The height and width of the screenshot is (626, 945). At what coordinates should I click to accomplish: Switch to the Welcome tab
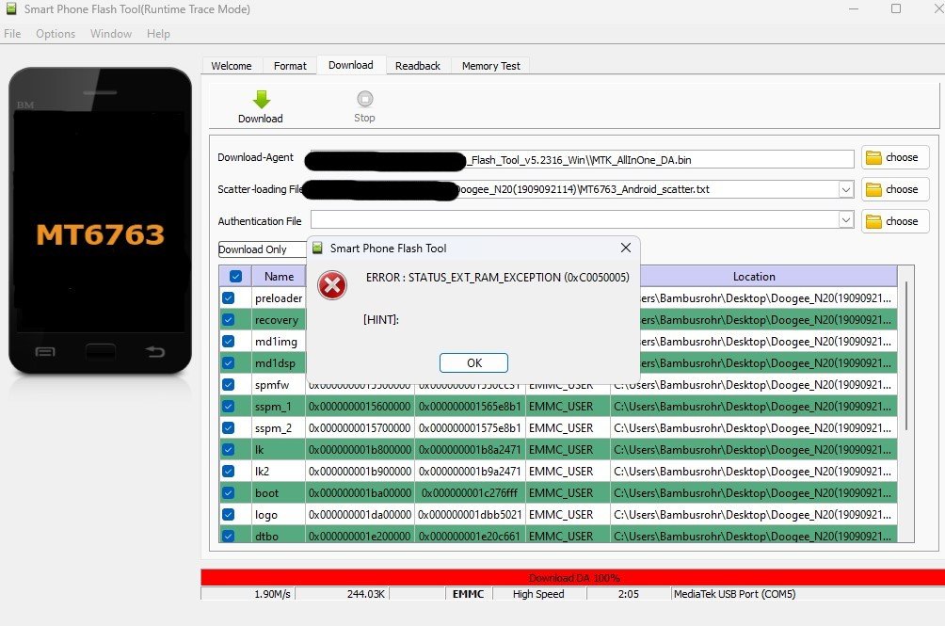coord(232,66)
